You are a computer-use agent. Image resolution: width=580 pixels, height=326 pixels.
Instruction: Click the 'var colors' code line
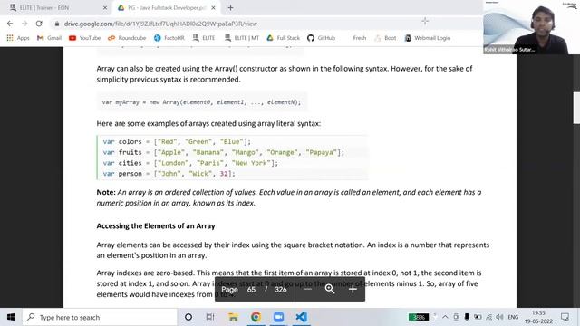coord(177,141)
